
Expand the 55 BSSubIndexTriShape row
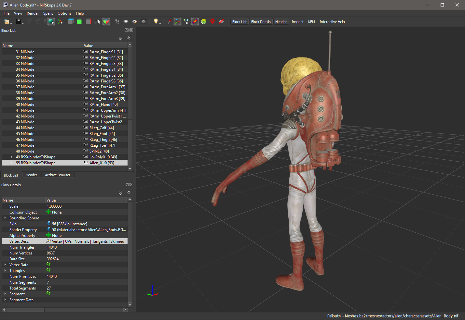12,163
